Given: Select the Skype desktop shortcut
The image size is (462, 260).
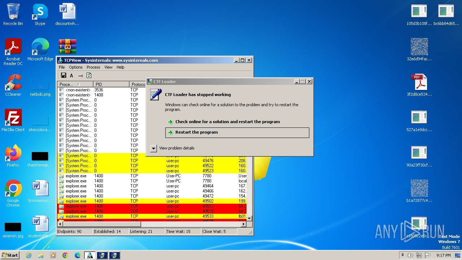Looking at the screenshot, I should point(40,15).
